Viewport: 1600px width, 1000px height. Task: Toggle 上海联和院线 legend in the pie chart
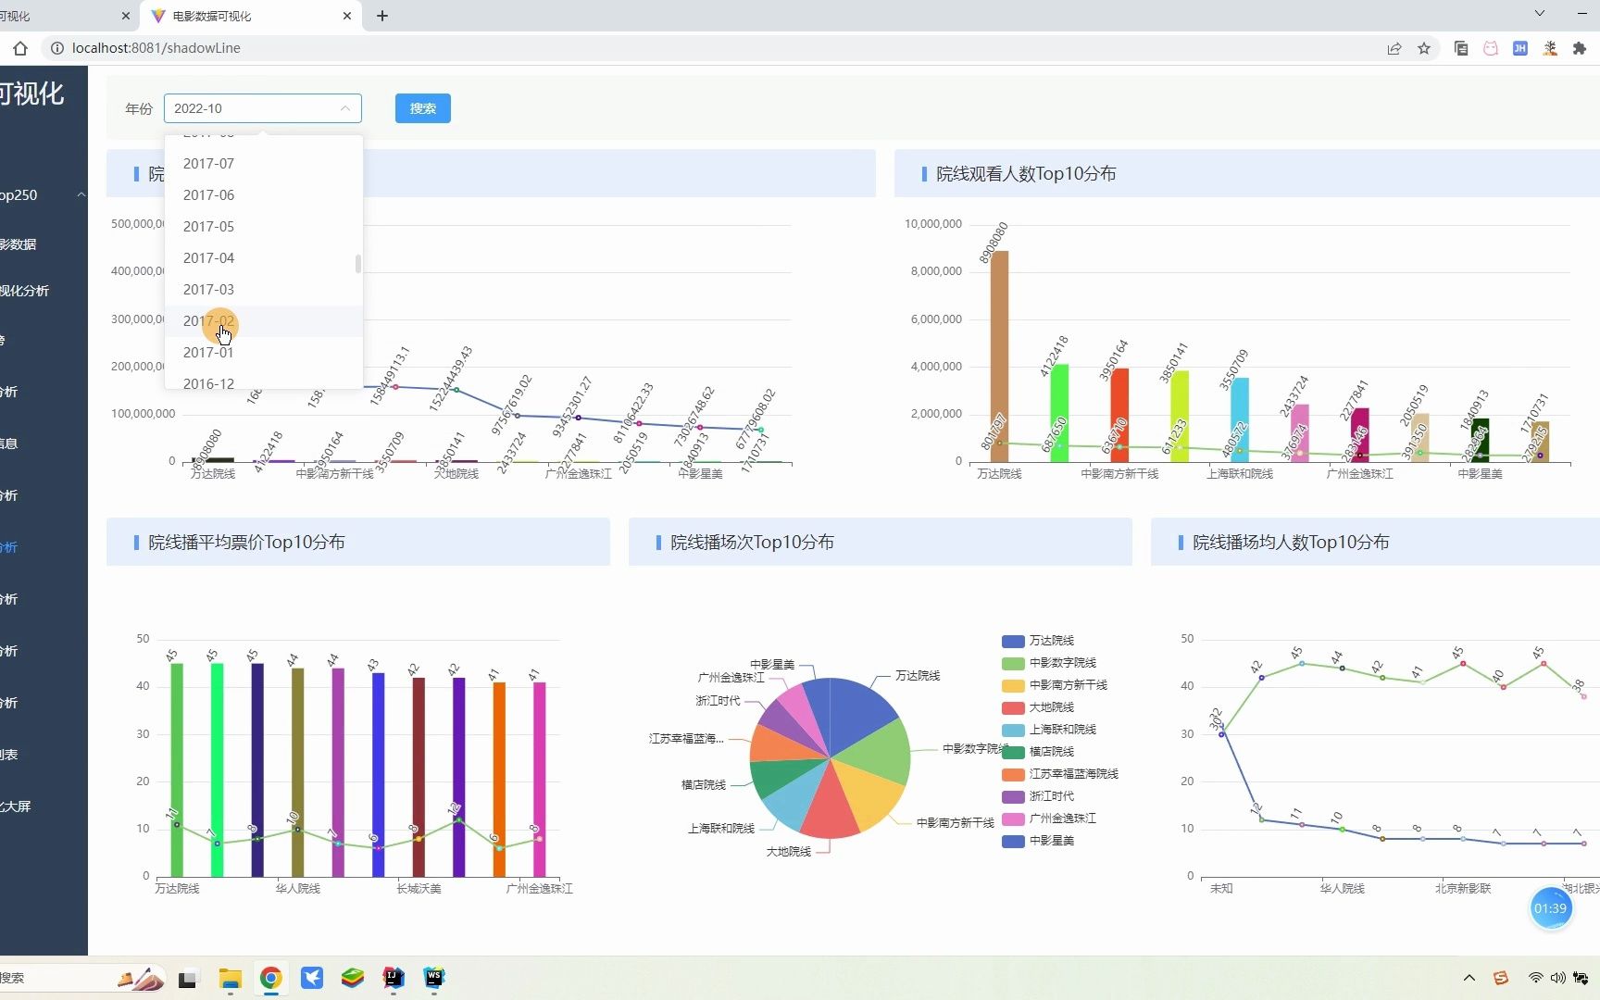[x=1049, y=730]
